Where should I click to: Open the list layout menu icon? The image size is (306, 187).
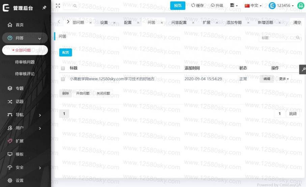(x=233, y=5)
